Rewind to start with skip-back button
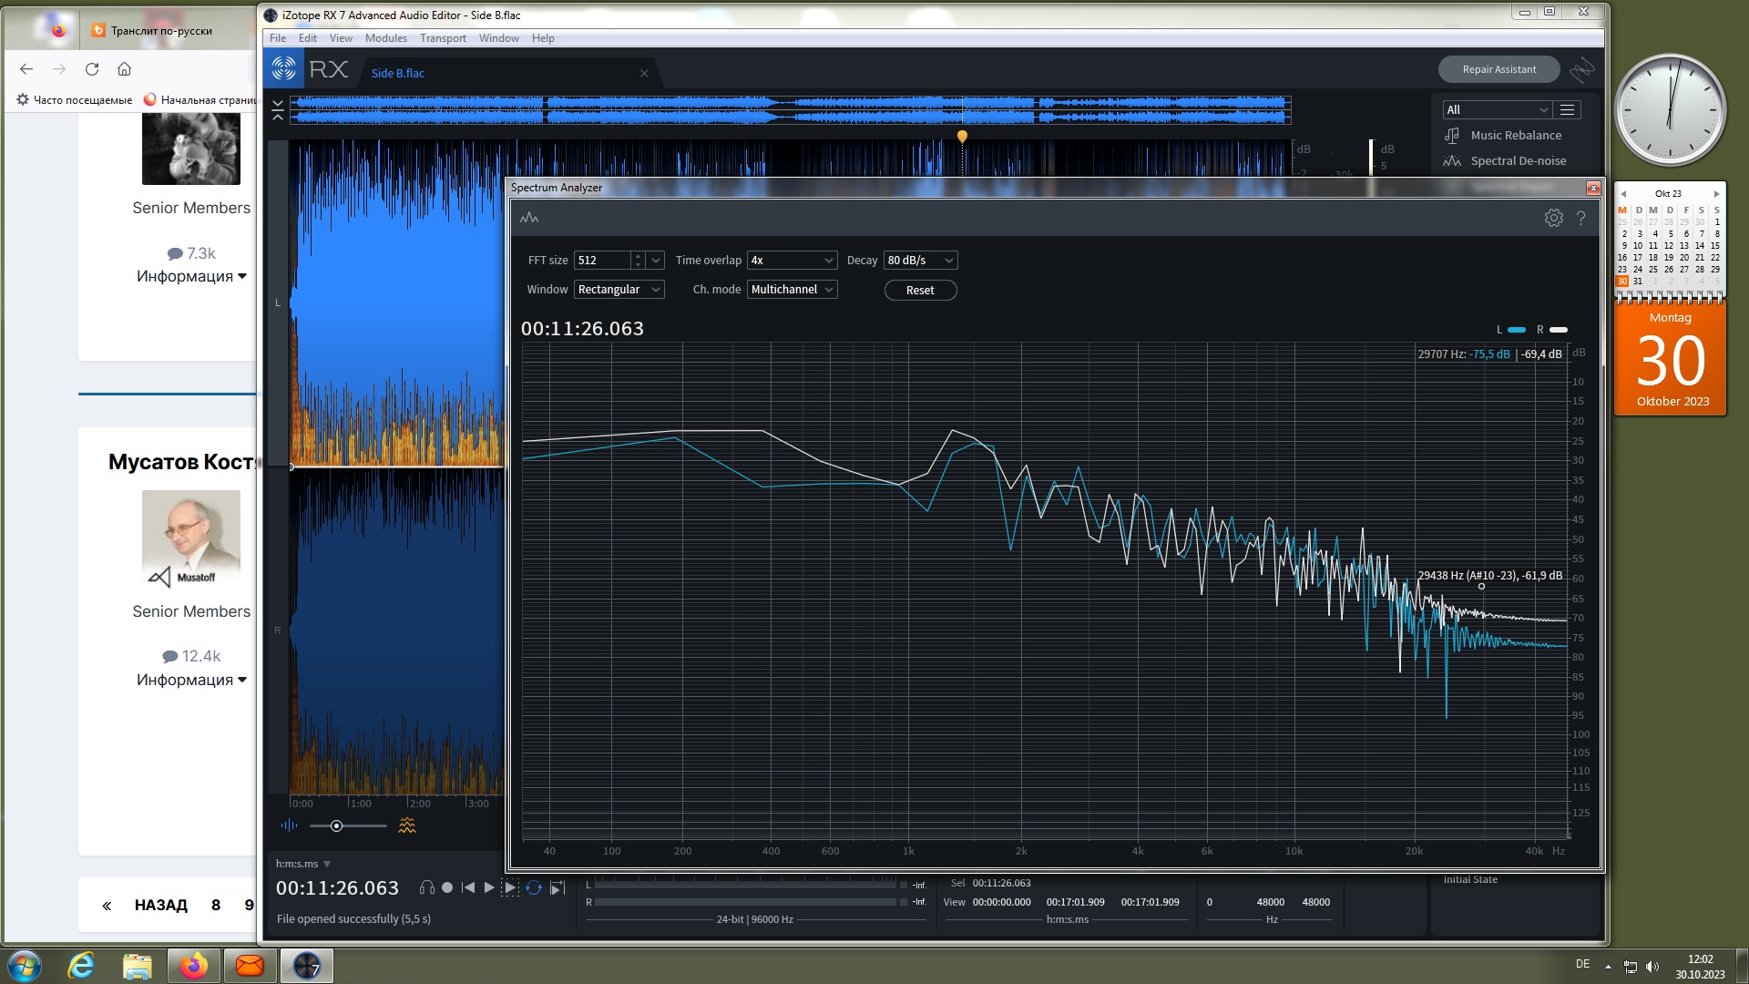Viewport: 1749px width, 984px height. pos(468,887)
